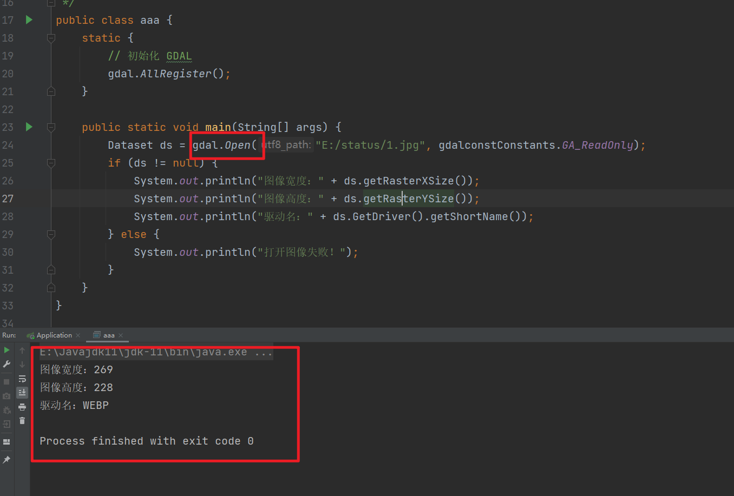Viewport: 734px width, 496px height.
Task: Rerun the aaa application
Action: pos(6,349)
